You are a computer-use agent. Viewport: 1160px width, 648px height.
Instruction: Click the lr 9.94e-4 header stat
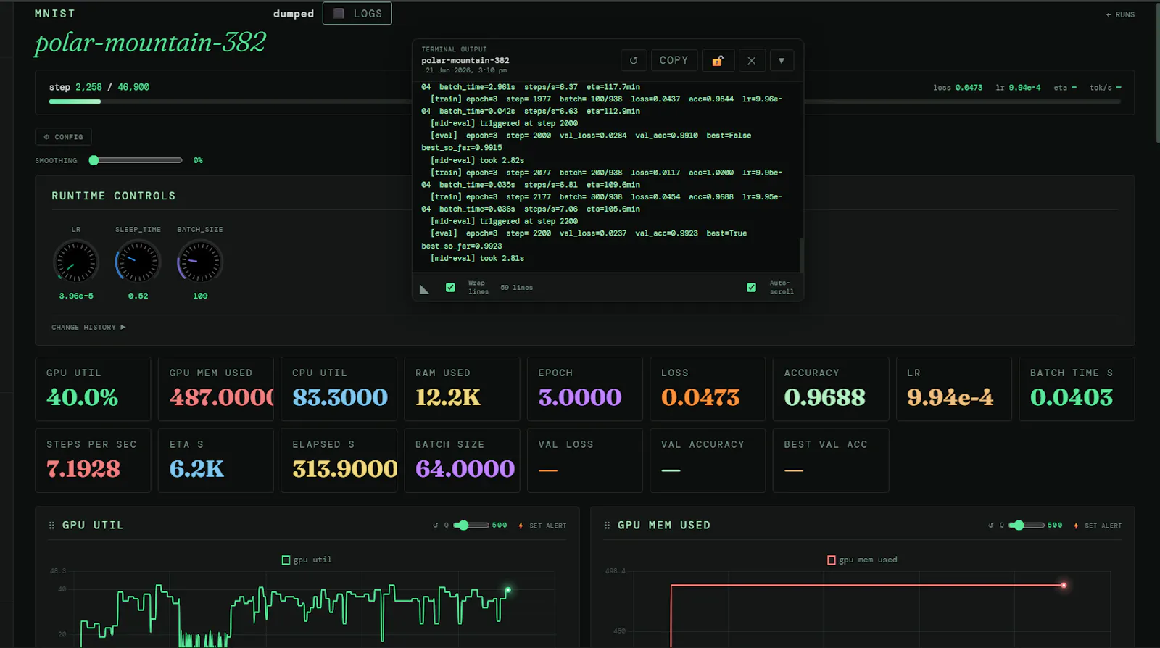(x=1018, y=88)
